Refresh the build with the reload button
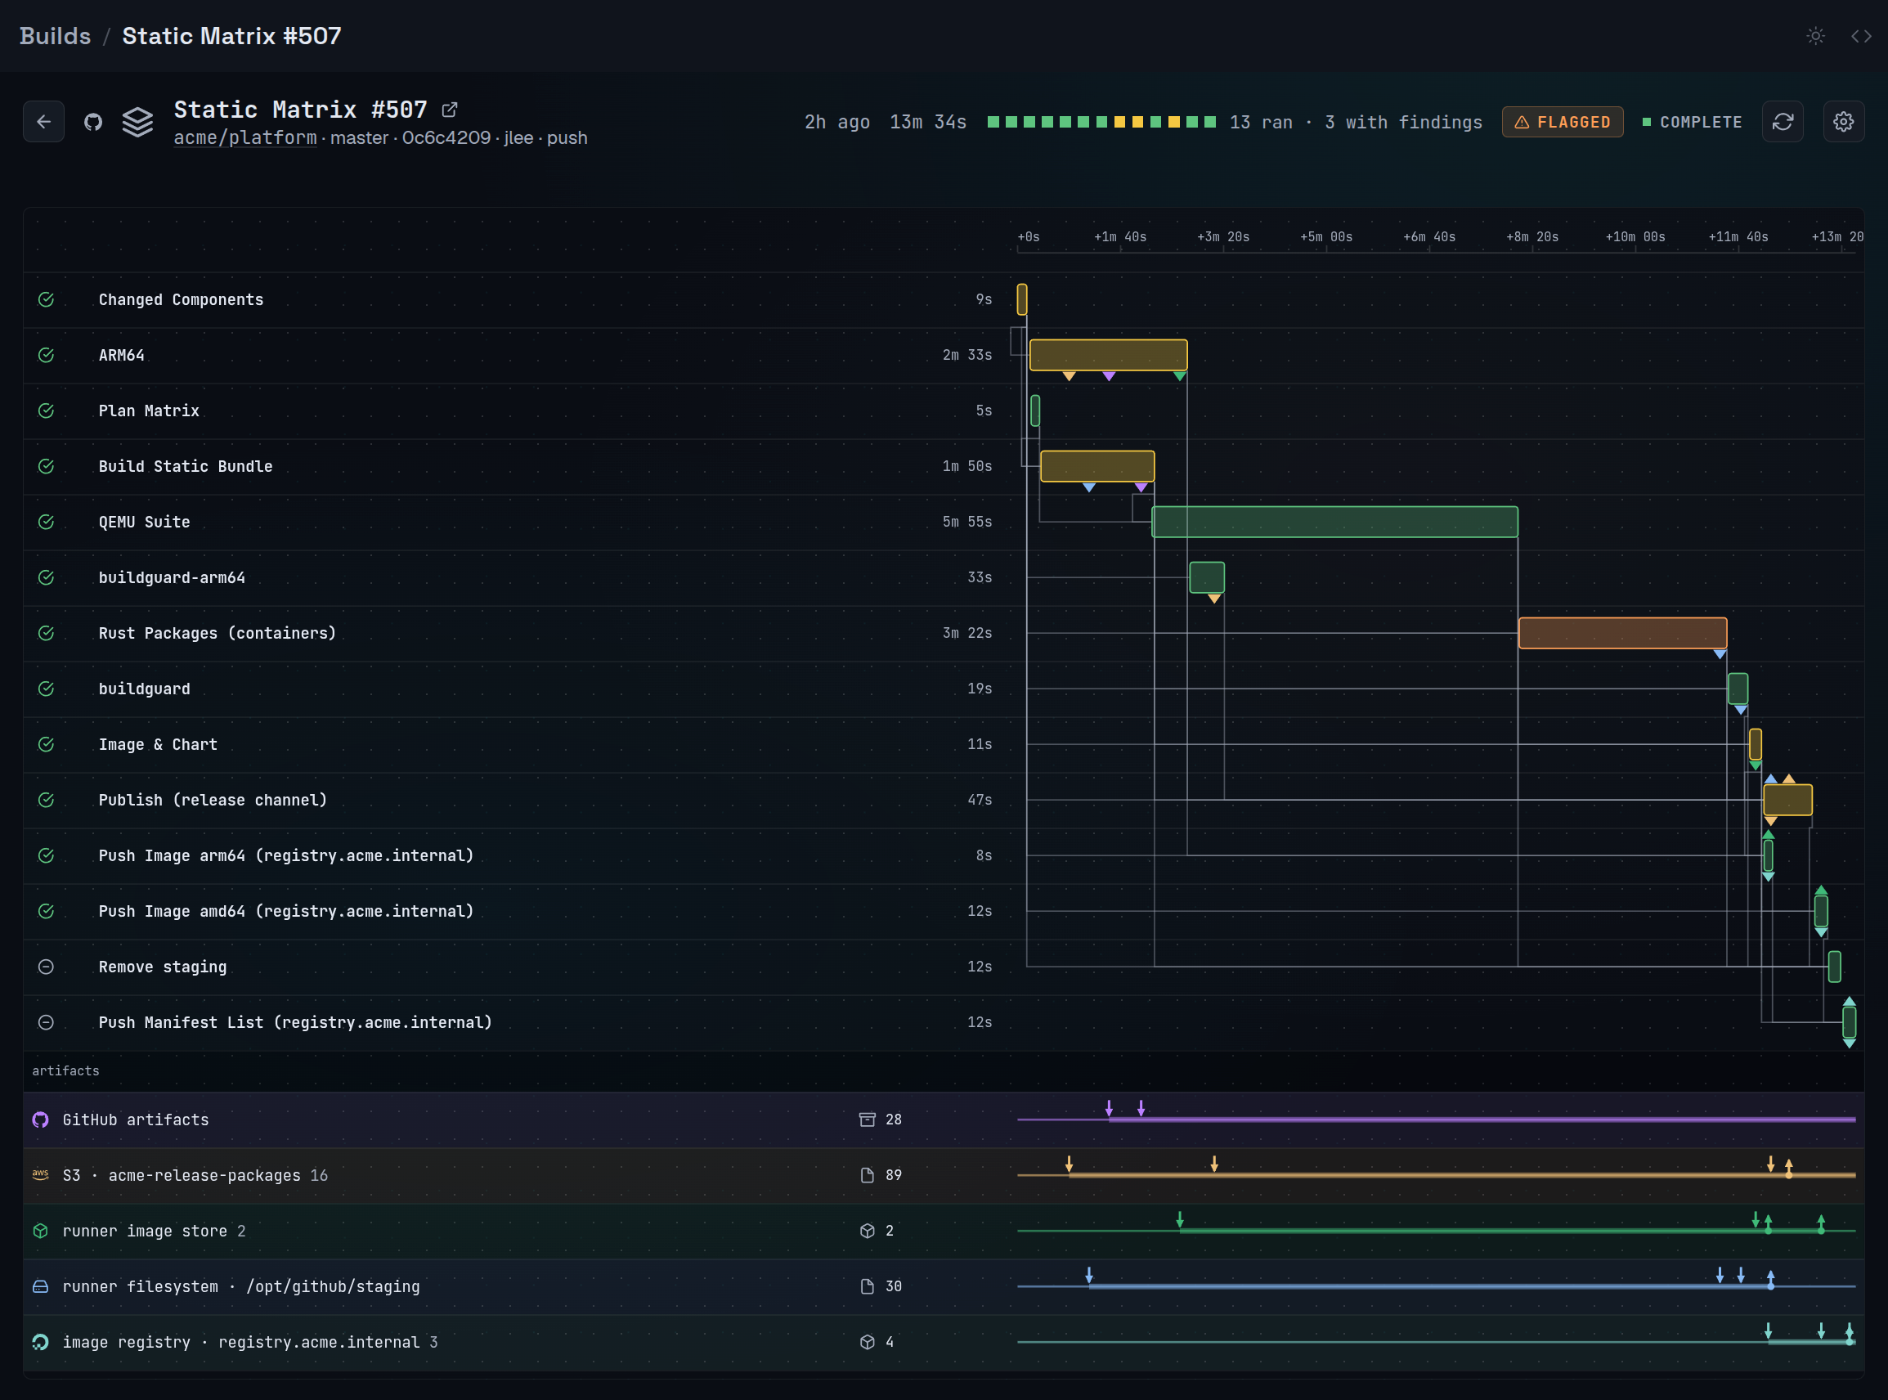Viewport: 1888px width, 1400px height. (1783, 122)
